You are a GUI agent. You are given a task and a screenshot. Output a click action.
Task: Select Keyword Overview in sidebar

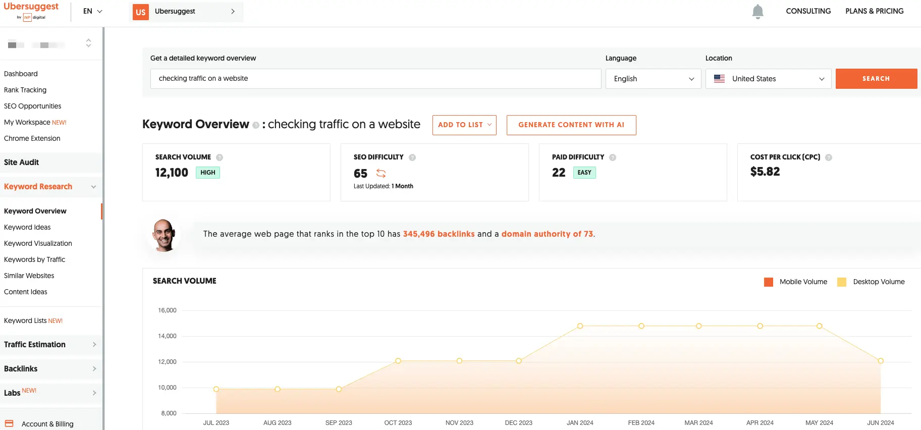click(35, 211)
